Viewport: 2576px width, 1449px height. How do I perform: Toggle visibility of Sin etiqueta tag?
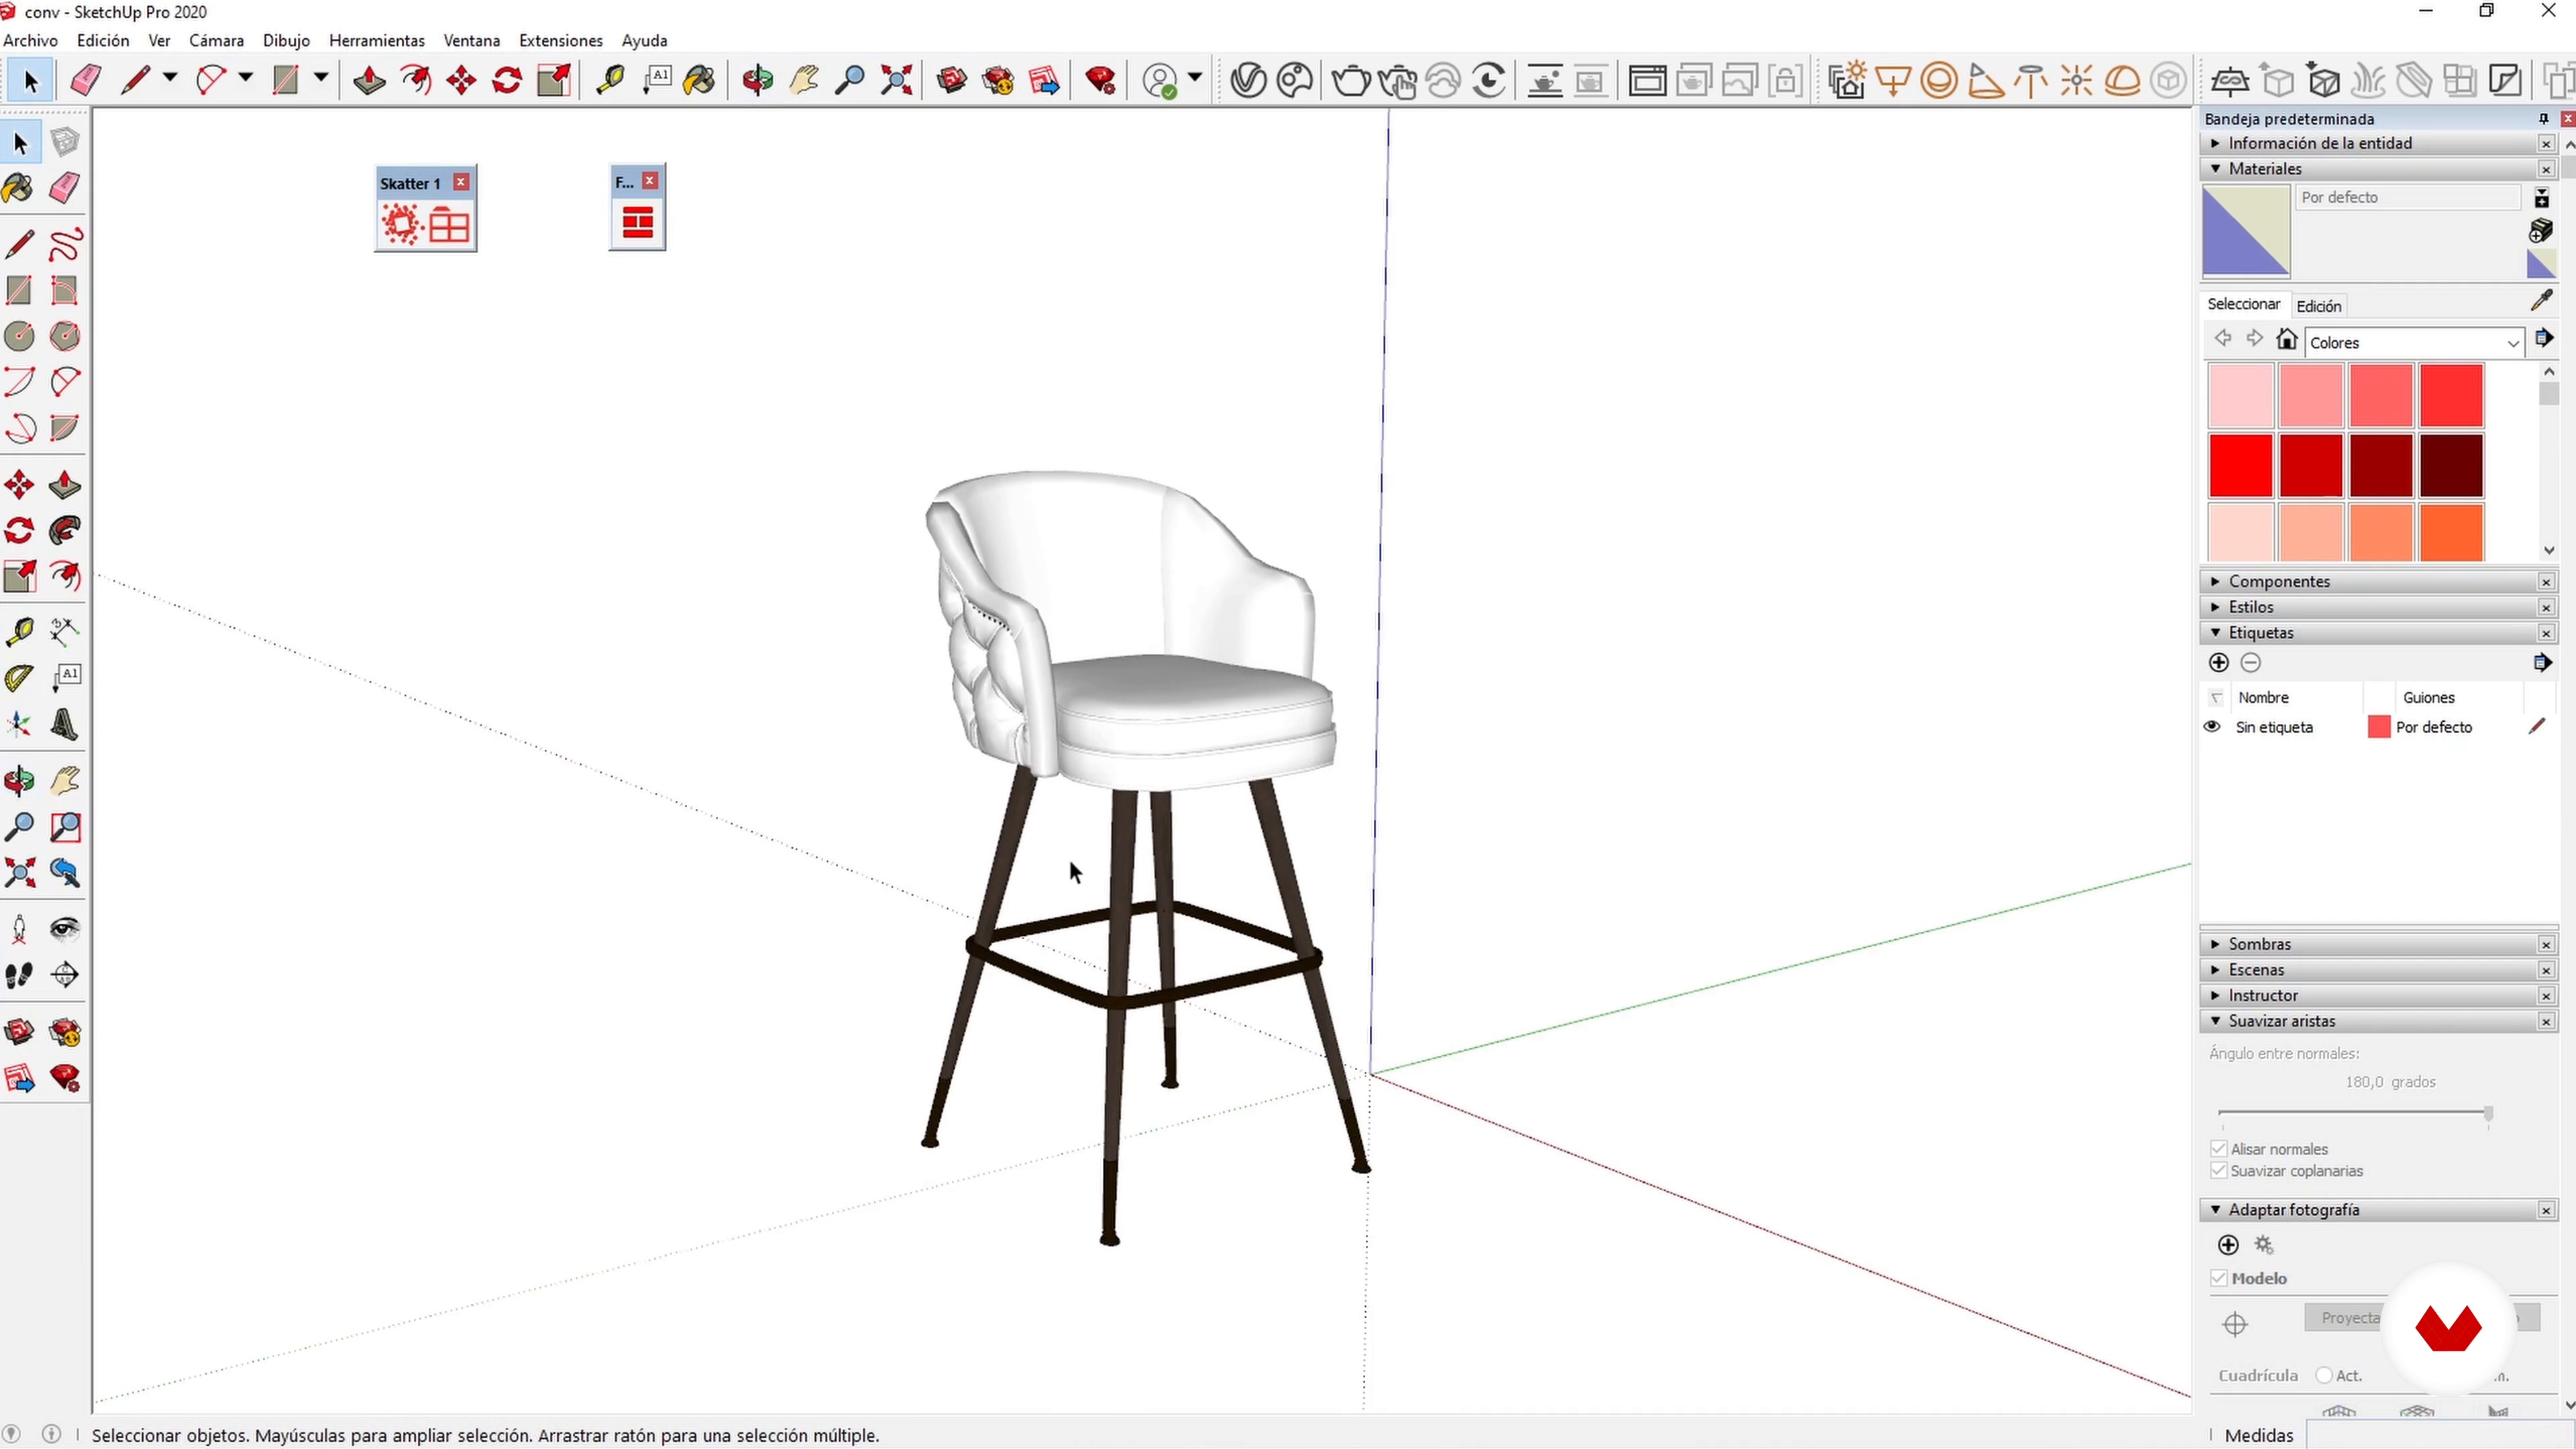2212,727
